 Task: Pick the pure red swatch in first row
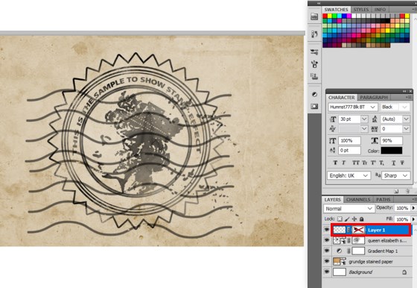(325, 16)
